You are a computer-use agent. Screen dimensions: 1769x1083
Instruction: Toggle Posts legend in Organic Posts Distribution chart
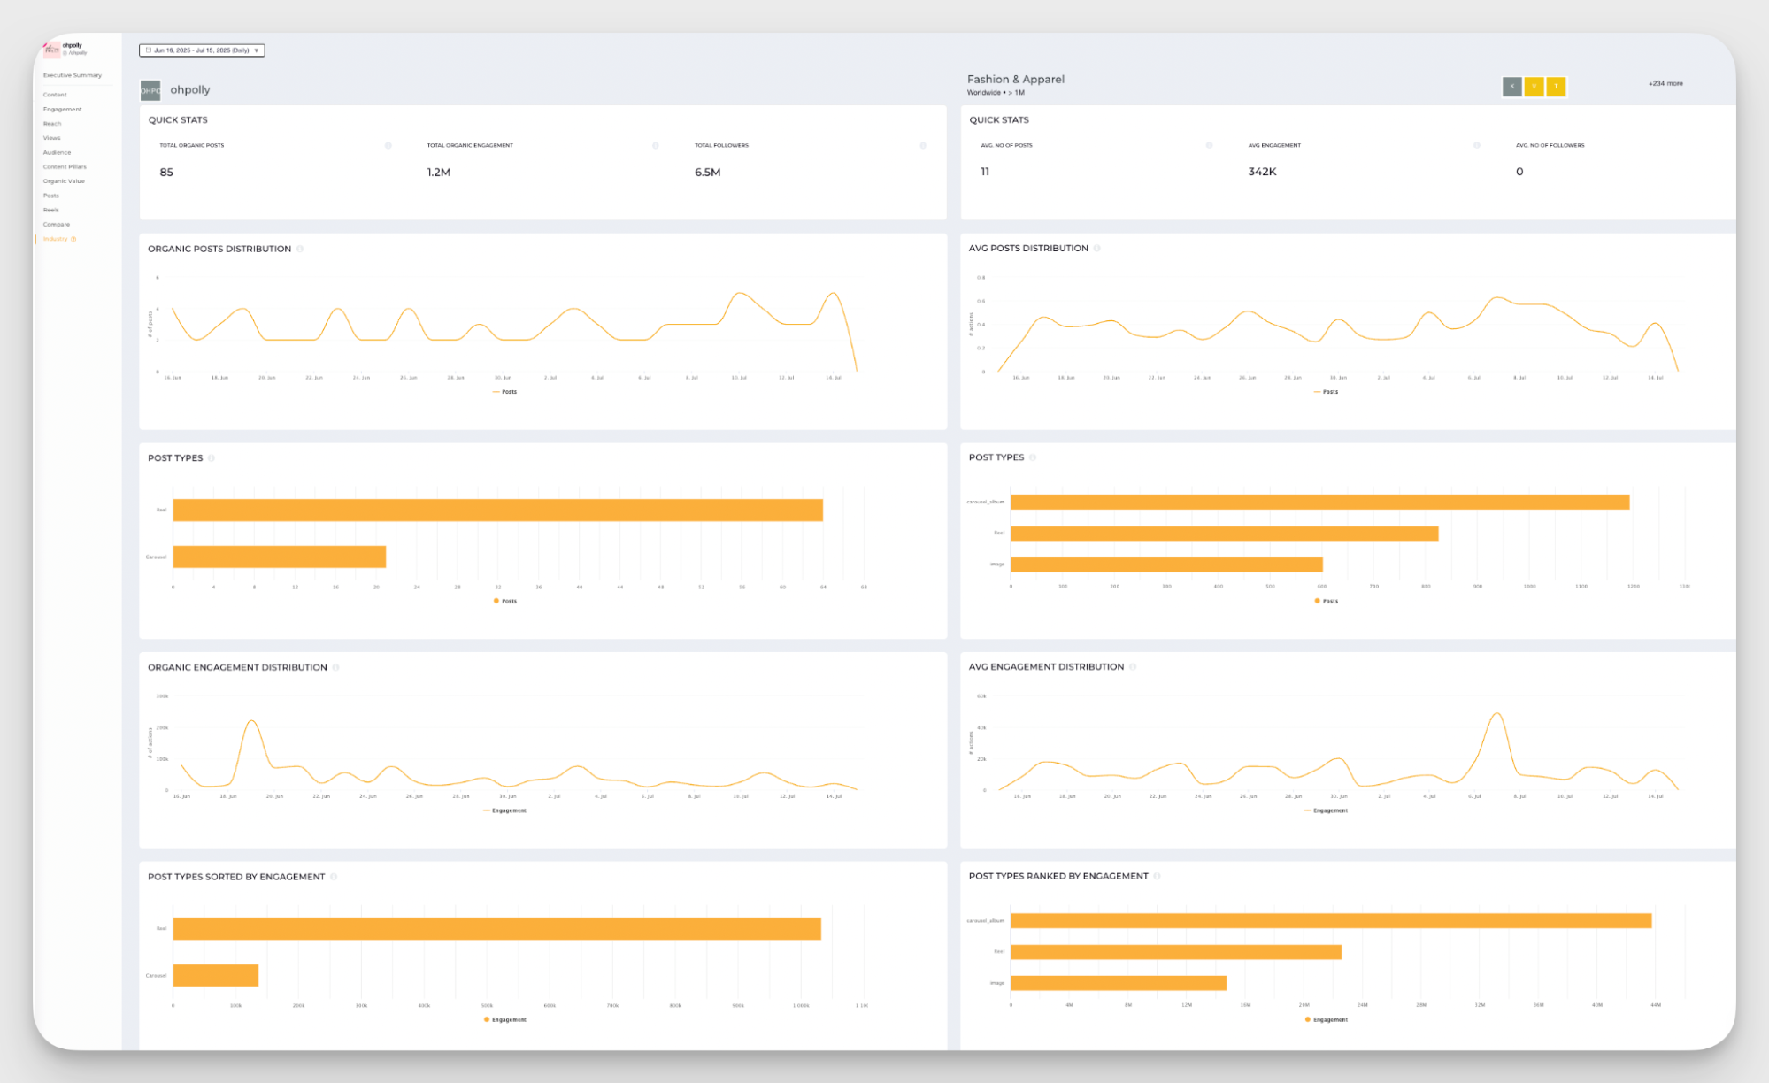505,392
